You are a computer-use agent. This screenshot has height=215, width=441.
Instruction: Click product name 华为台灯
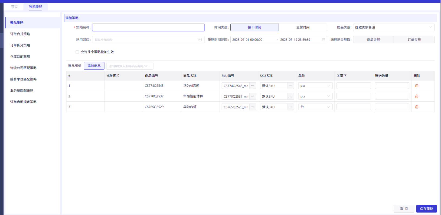click(190, 107)
